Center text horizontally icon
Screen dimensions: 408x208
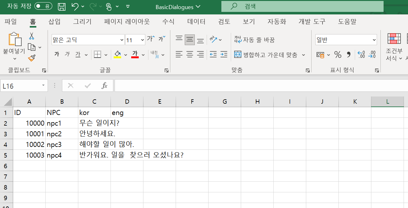pos(190,55)
